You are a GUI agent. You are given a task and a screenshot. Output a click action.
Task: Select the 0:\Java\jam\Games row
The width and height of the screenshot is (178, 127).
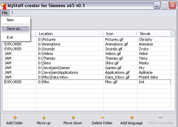[87, 68]
